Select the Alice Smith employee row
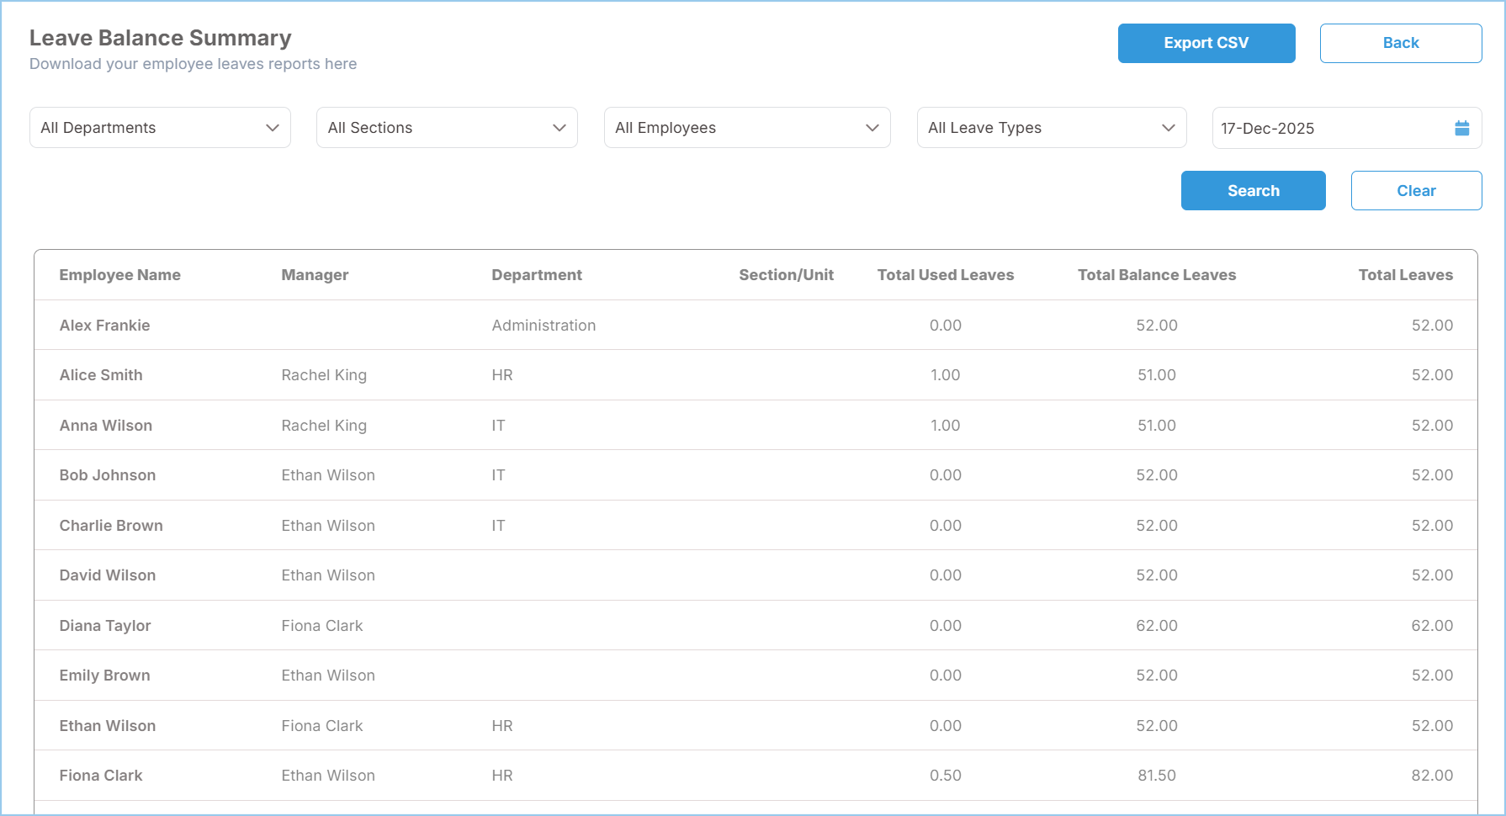Screen dimensions: 1506x816 point(756,375)
